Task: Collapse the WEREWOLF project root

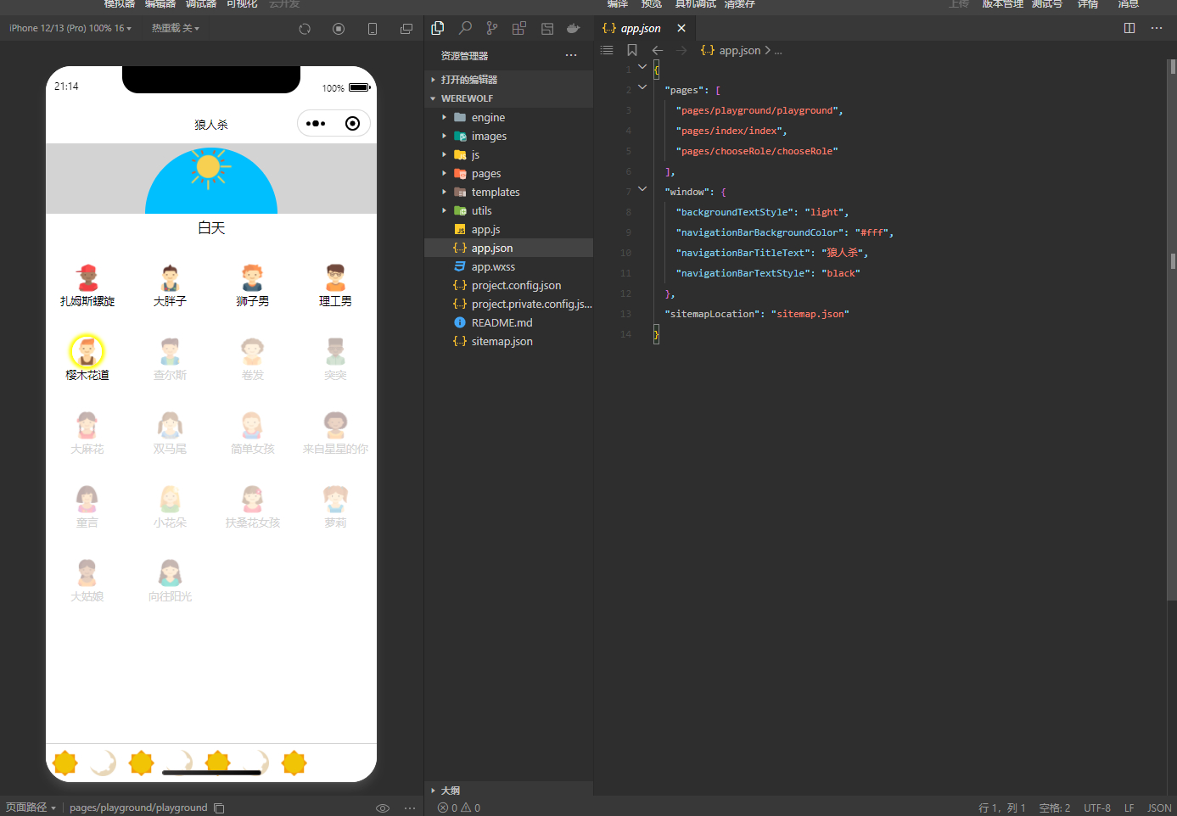Action: (x=508, y=98)
